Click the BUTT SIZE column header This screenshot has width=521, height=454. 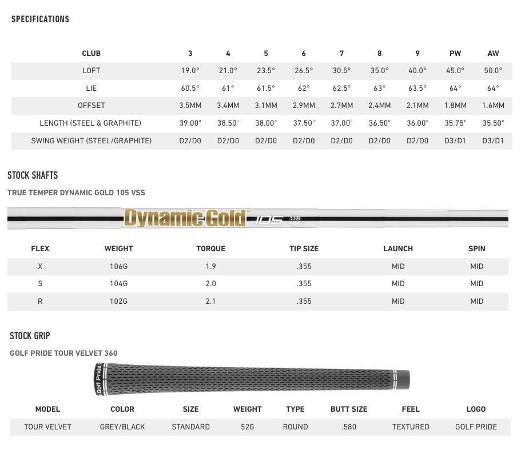click(349, 409)
